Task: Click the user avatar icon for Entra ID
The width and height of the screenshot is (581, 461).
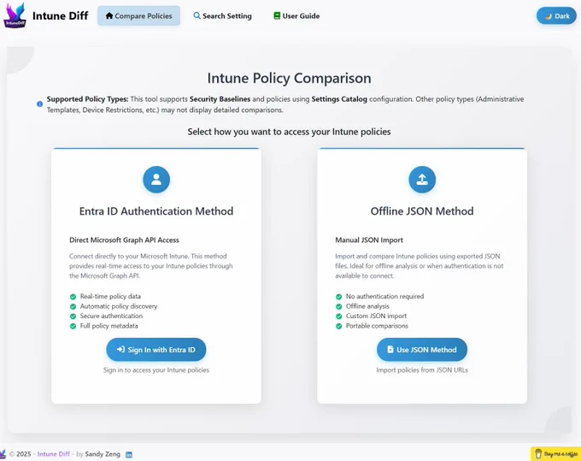Action: (x=156, y=180)
